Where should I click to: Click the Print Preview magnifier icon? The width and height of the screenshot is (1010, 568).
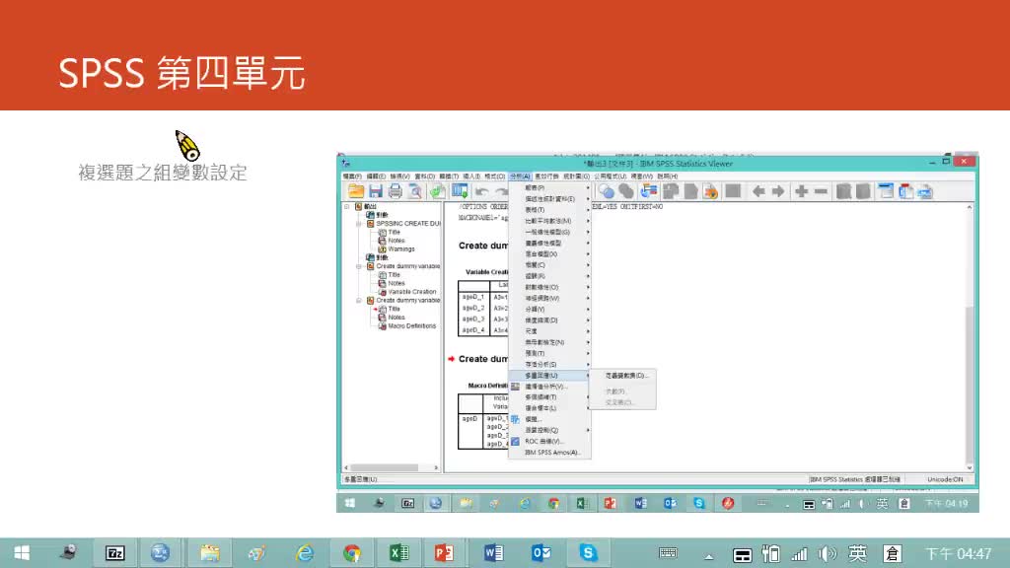415,191
